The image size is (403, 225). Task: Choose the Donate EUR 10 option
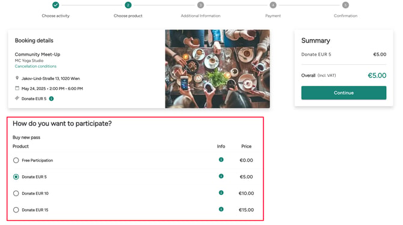click(16, 193)
